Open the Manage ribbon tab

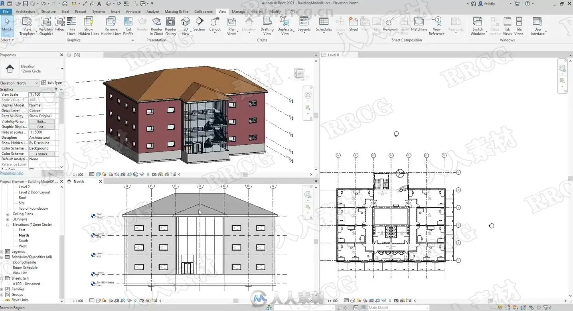click(239, 12)
